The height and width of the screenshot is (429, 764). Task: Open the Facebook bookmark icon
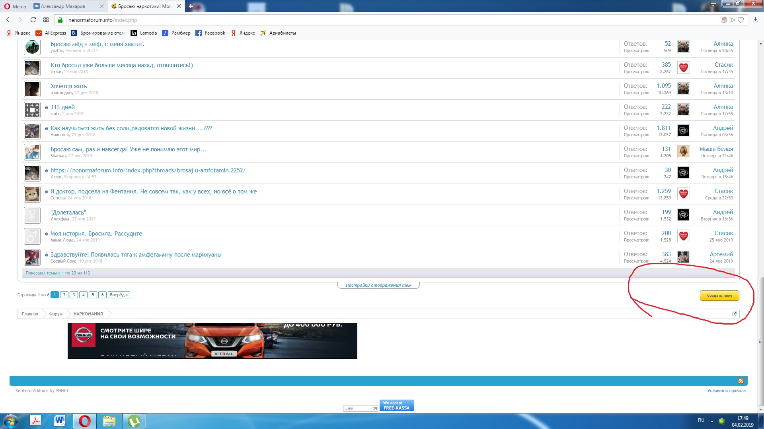point(199,33)
